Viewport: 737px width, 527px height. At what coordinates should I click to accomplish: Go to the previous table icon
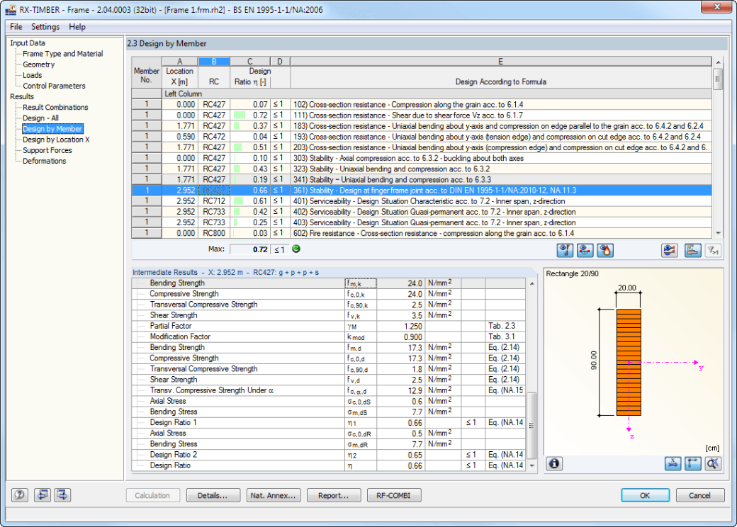[x=43, y=495]
